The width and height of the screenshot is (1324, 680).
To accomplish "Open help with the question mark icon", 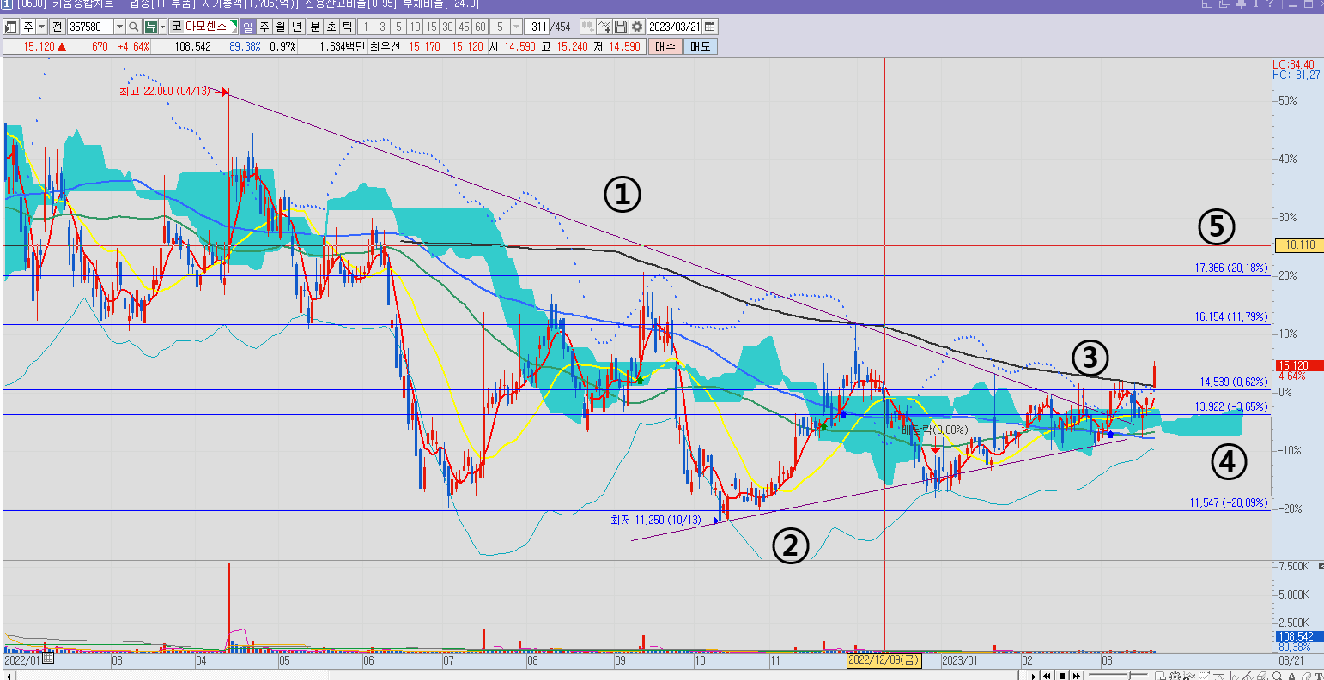I will point(1270,3).
